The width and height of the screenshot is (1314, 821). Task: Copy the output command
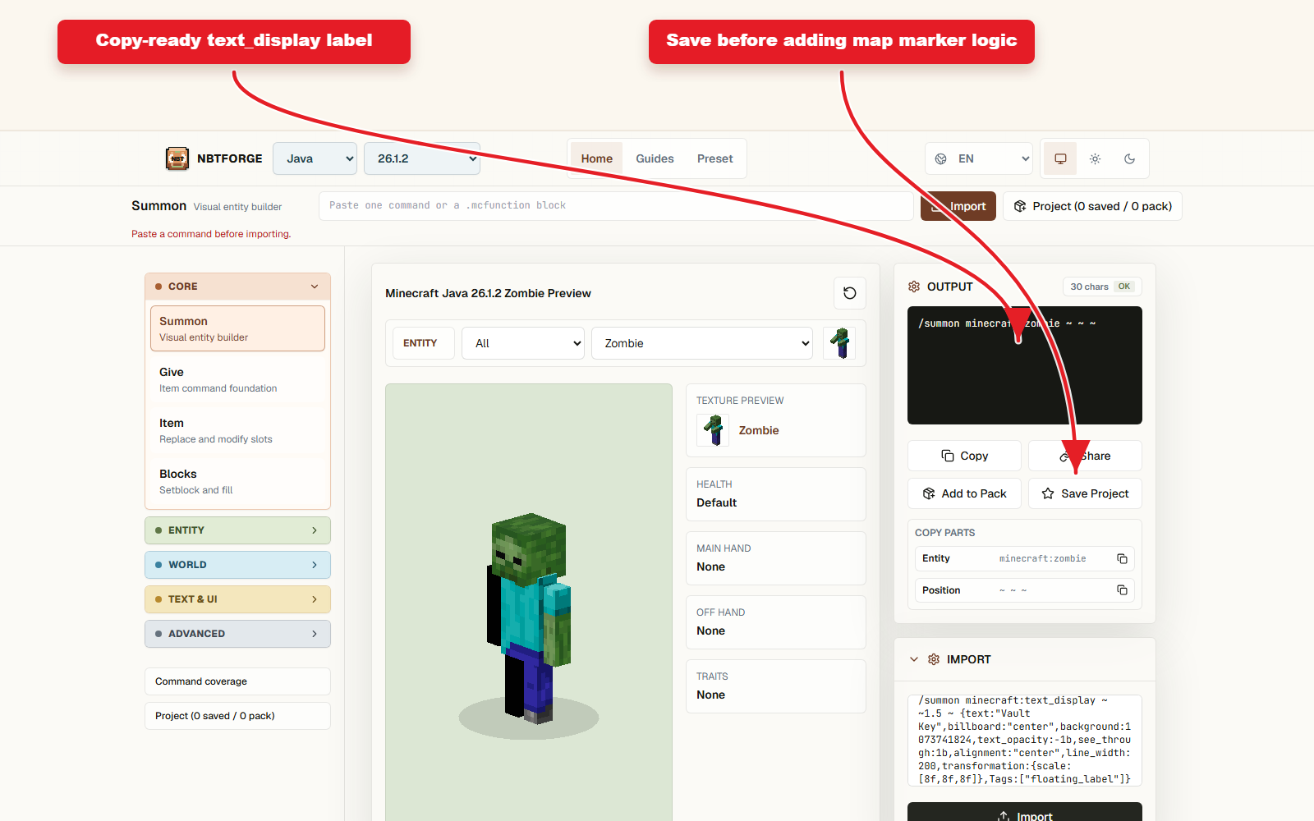coord(964,456)
